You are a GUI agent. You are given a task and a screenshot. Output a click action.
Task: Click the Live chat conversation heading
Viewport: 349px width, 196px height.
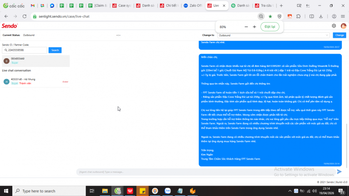pyautogui.click(x=16, y=70)
